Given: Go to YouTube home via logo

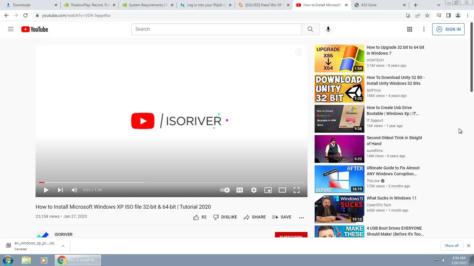Looking at the screenshot, I should pyautogui.click(x=35, y=29).
